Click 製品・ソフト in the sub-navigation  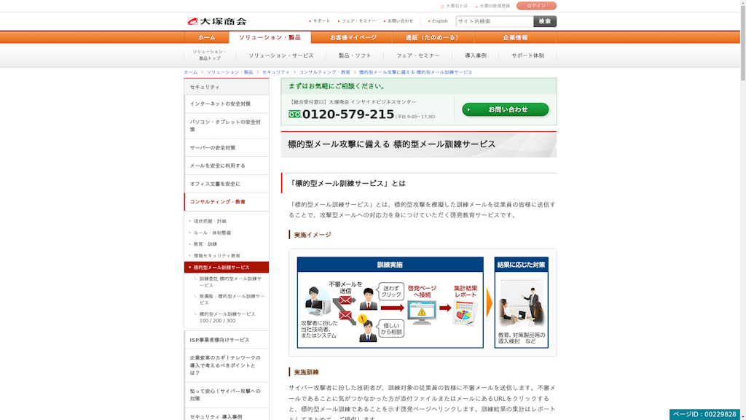[x=353, y=54]
